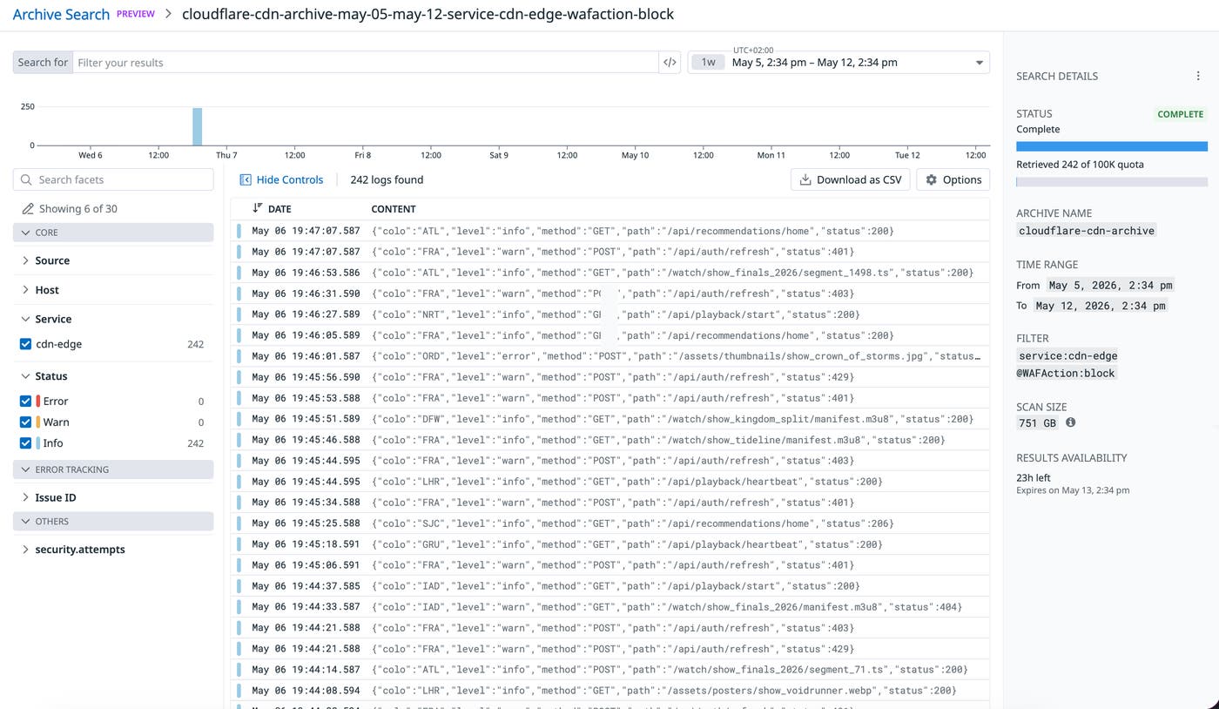Uncheck the Error status checkbox
Image resolution: width=1219 pixels, height=709 pixels.
[x=25, y=401]
